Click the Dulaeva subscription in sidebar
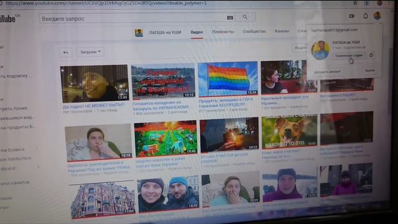Image resolution: width=398 pixels, height=224 pixels. 12,150
